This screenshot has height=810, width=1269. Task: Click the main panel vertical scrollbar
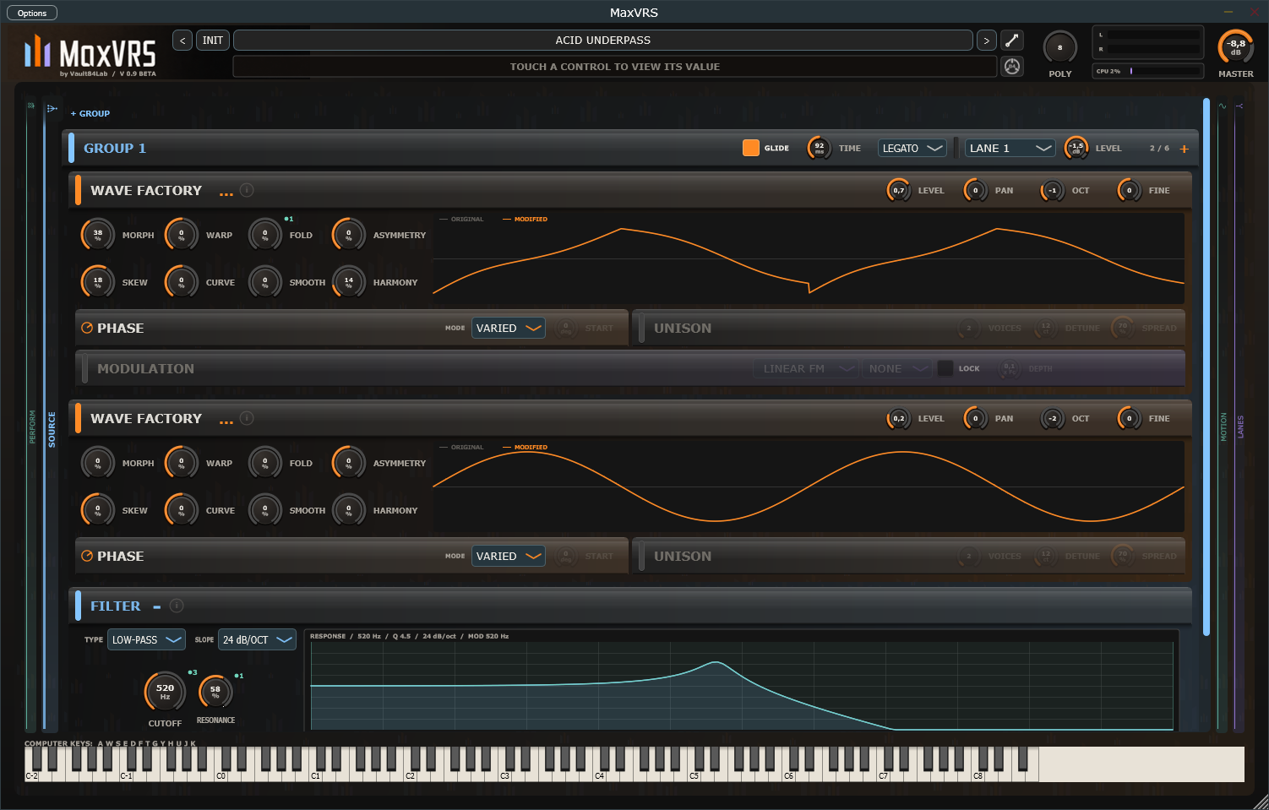point(1206,367)
